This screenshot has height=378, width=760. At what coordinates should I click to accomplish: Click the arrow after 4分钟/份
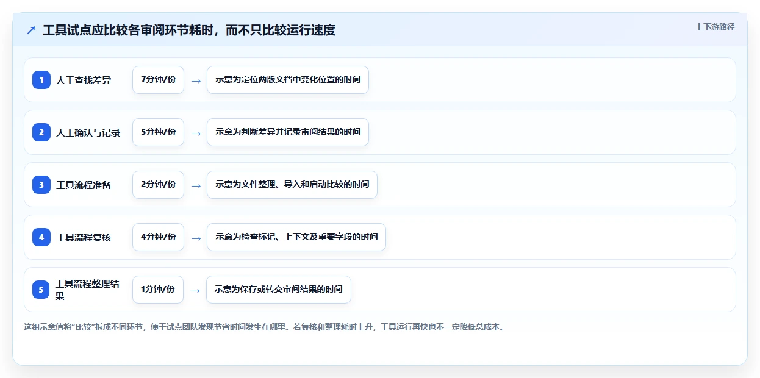pyautogui.click(x=195, y=238)
